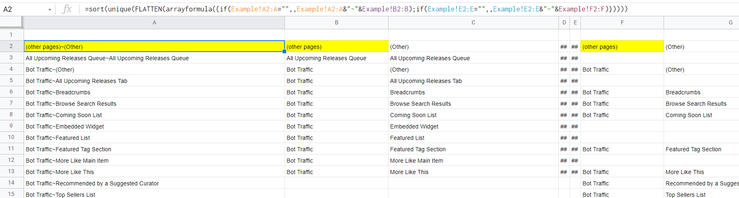Image resolution: width=739 pixels, height=198 pixels.
Task: Select row 15 header
Action: point(11,194)
